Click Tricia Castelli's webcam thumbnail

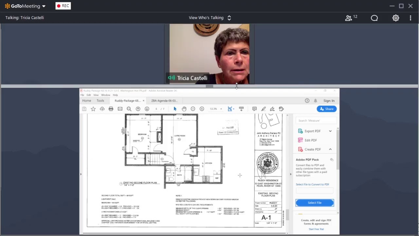[209, 54]
